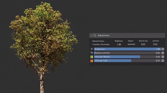Viewport: 167px width, 93px height.
Task: Click the cube icon on Hue per Branch row
Action: (x=163, y=57)
